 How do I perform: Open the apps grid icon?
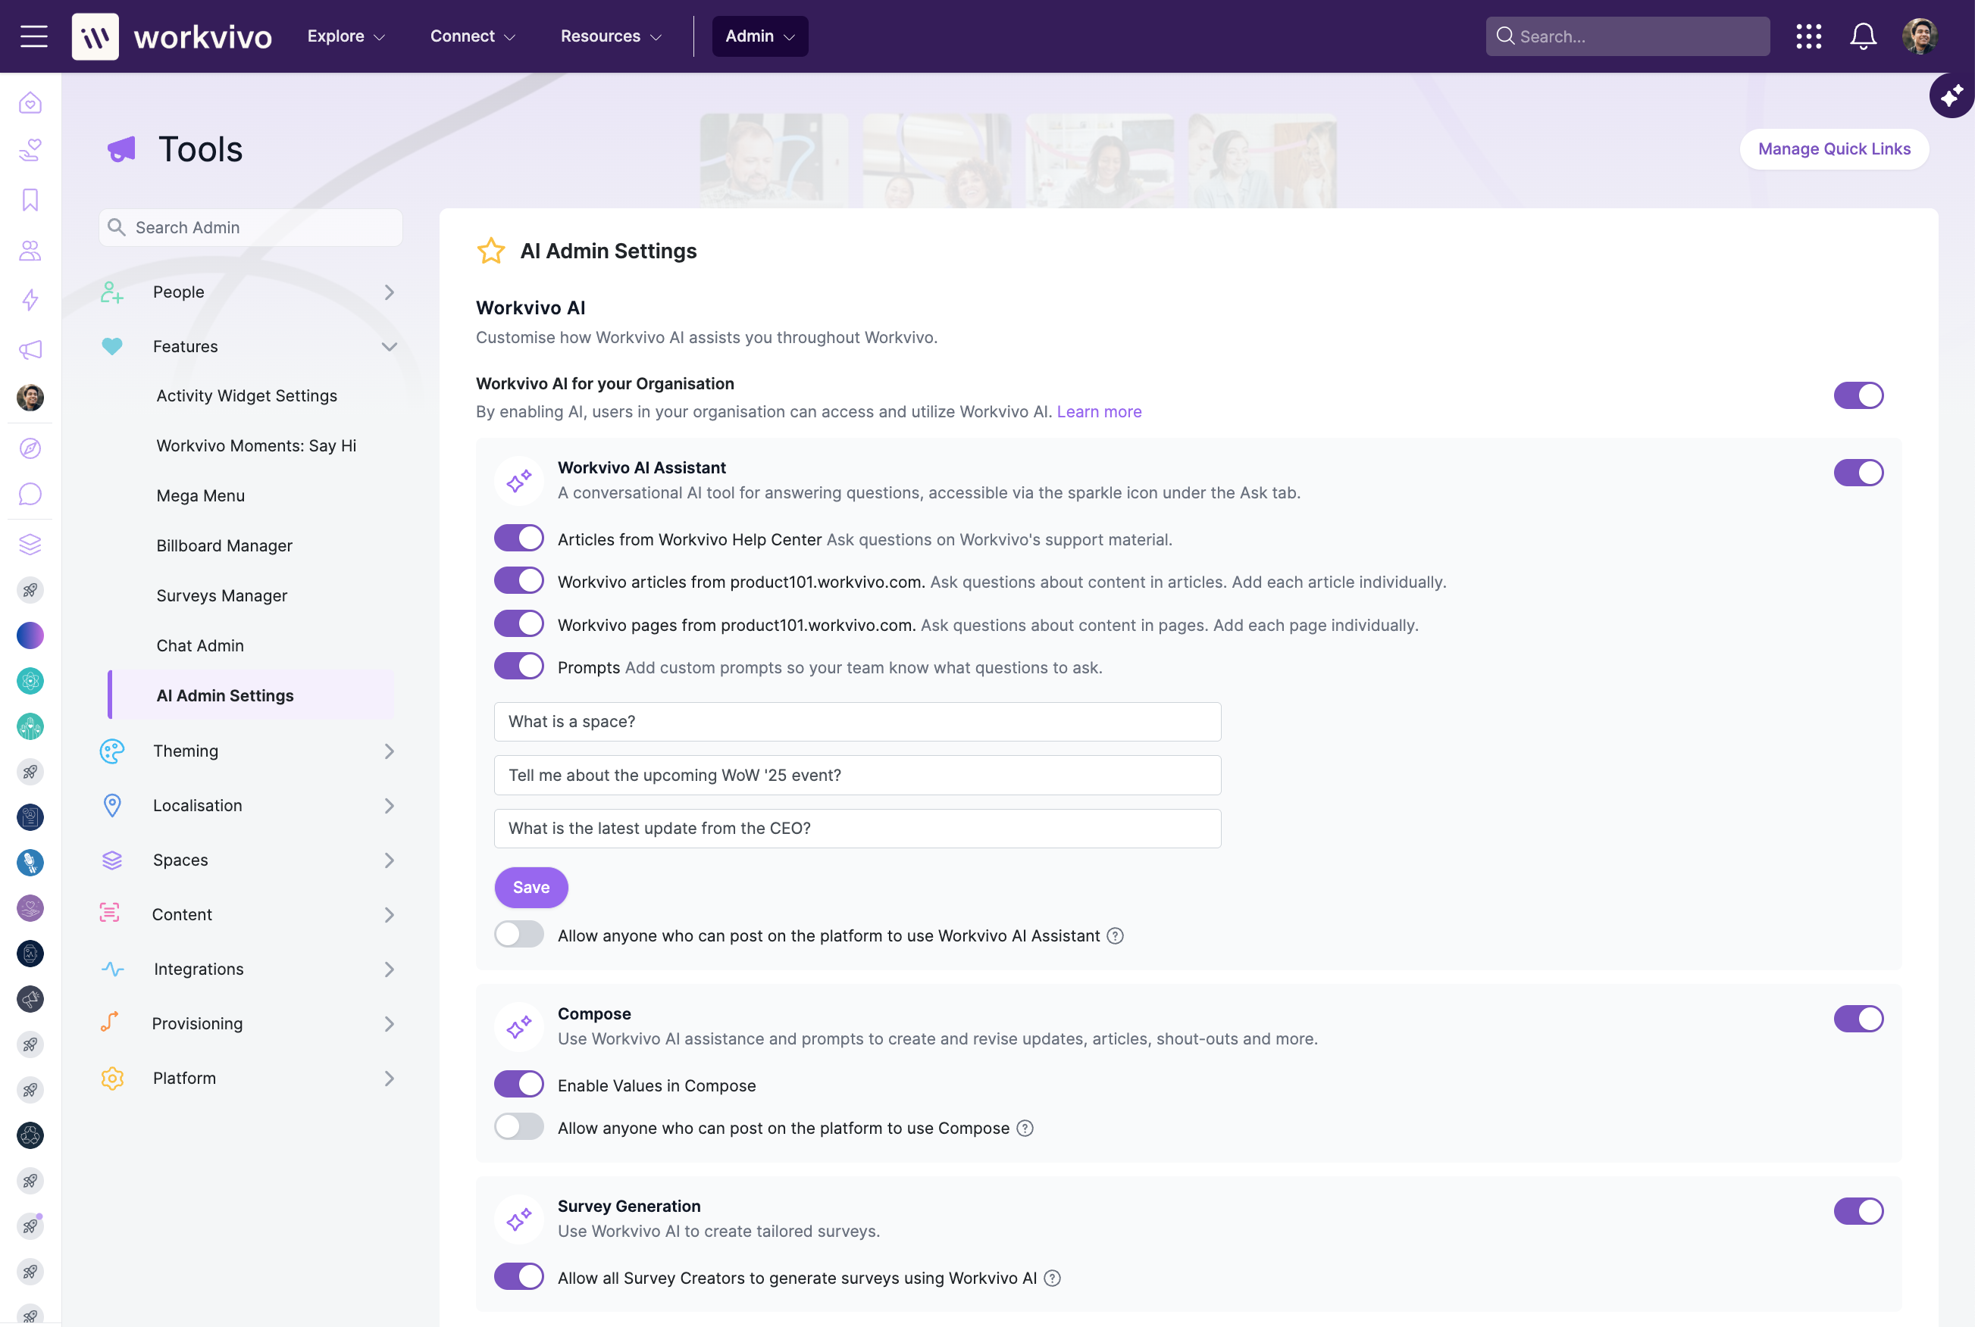1808,36
